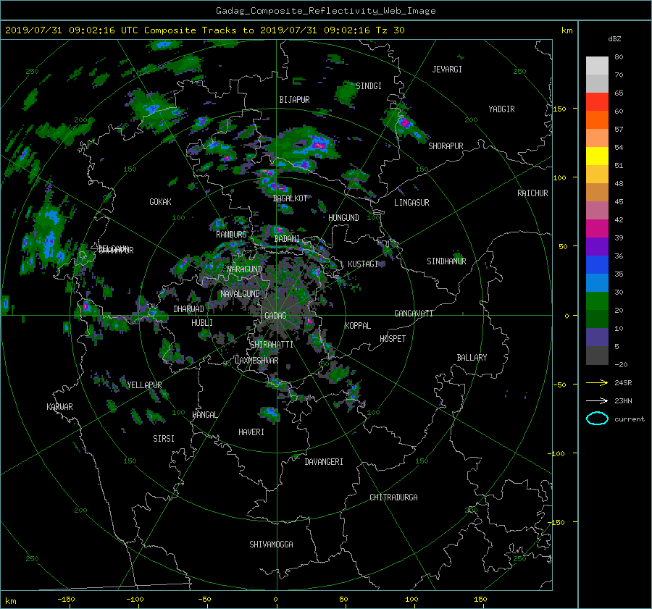Click the YADGIR city label
This screenshot has width=652, height=609.
pyautogui.click(x=501, y=109)
